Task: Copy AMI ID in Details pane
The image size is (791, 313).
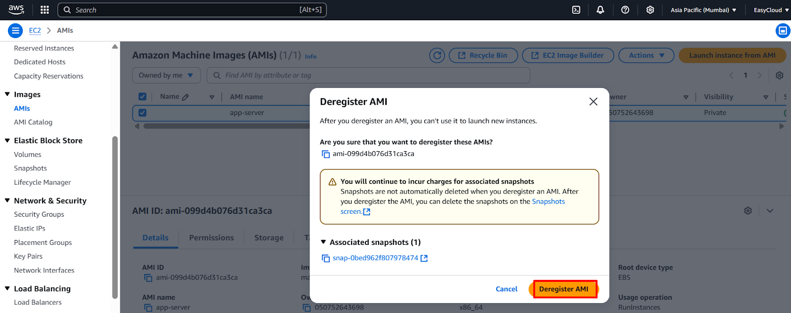Action: tap(148, 278)
